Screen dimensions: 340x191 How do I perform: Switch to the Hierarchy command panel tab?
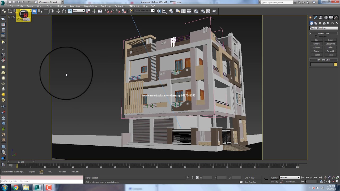coord(320,18)
